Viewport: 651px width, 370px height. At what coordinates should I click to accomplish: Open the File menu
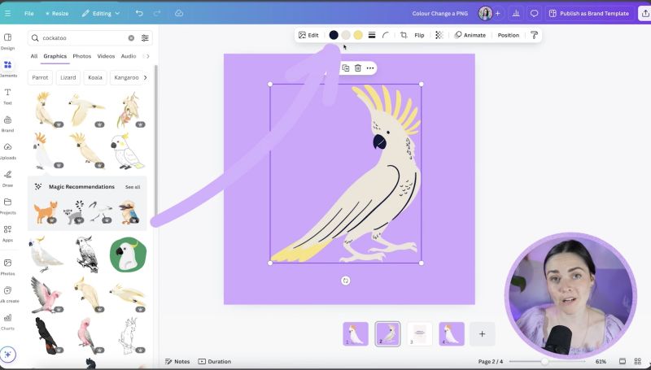pyautogui.click(x=28, y=13)
